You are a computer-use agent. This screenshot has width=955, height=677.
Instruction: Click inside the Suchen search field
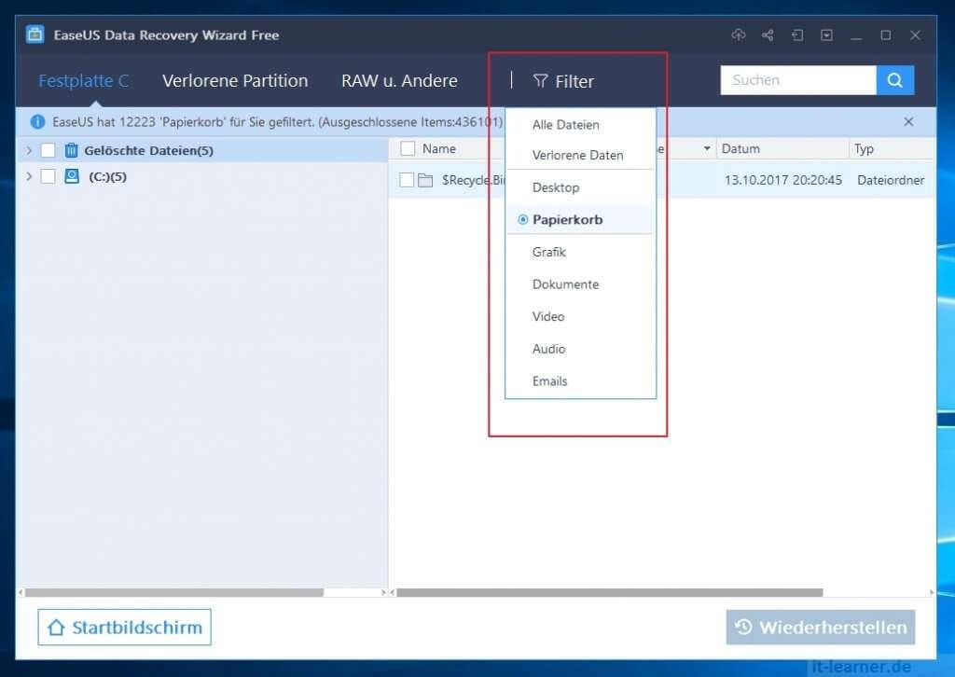(x=797, y=80)
